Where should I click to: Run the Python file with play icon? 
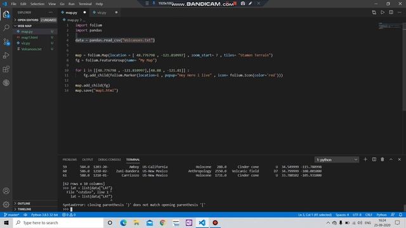(x=383, y=13)
